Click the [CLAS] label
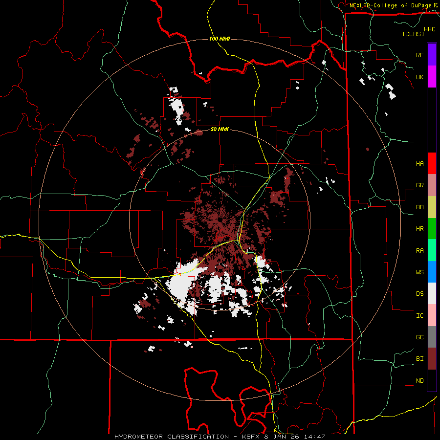Screen dimensions: 440x440 click(x=413, y=34)
